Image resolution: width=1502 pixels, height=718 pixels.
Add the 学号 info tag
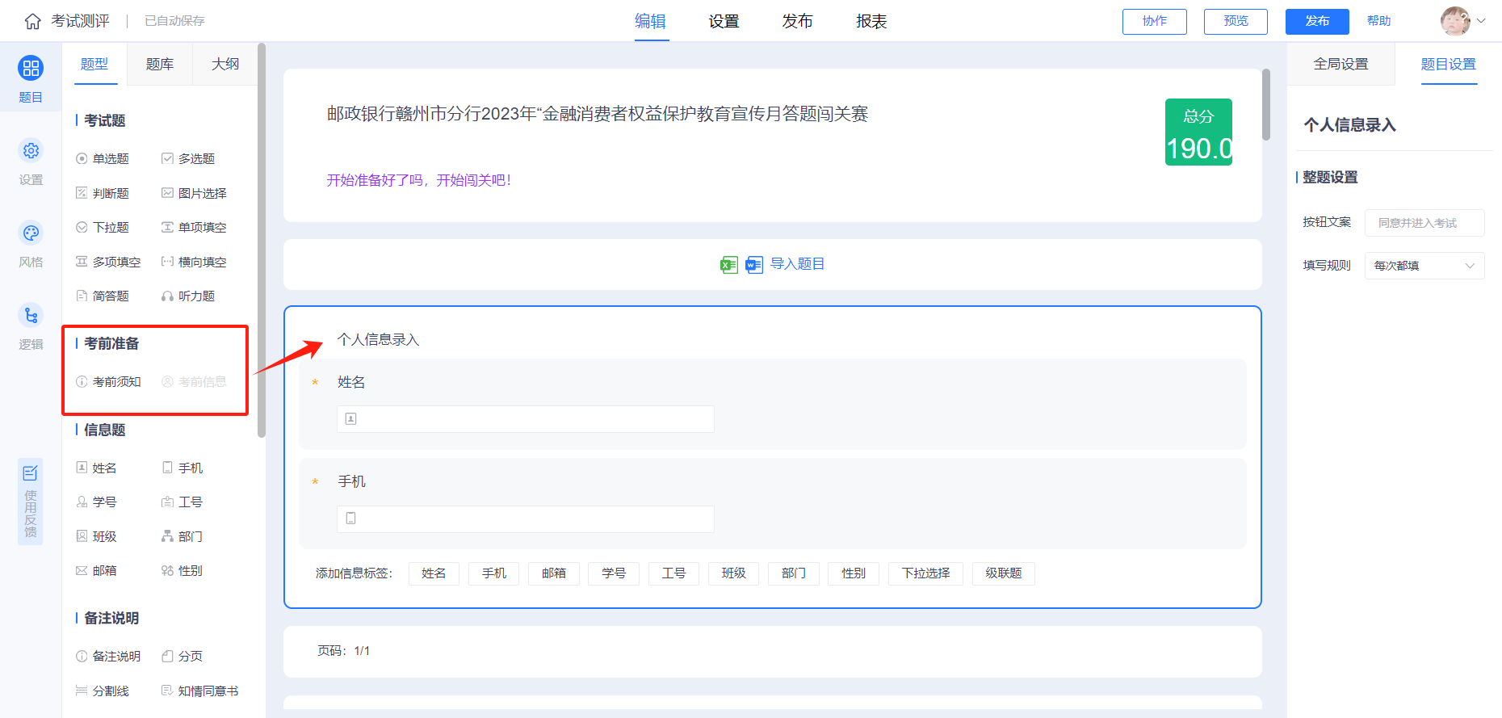(614, 573)
